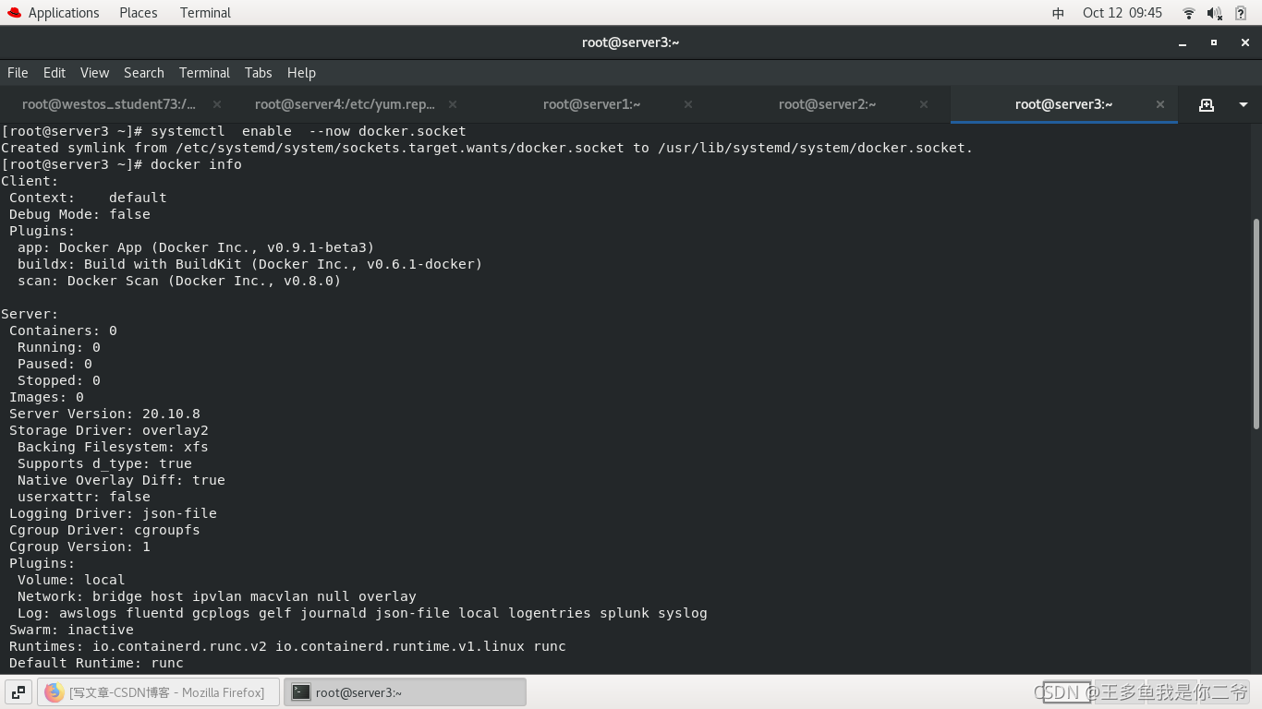The width and height of the screenshot is (1262, 709).
Task: Click the Chinese input method indicator
Action: pos(1058,13)
